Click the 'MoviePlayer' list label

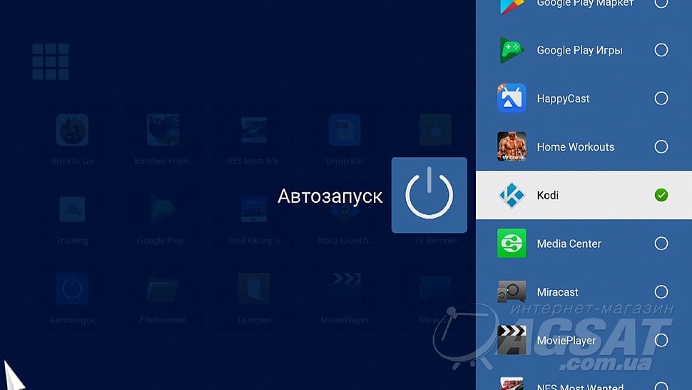pos(566,341)
